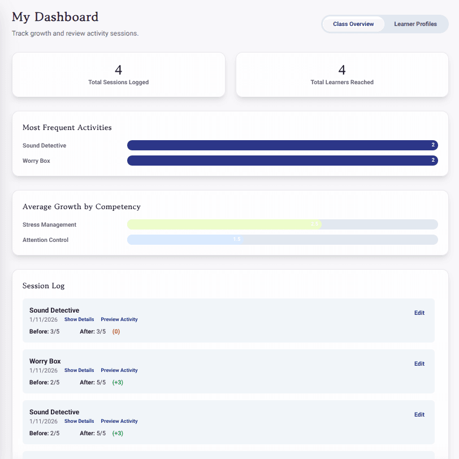The height and width of the screenshot is (459, 459).
Task: Show Details for Sound Detective session with +3
Action: click(79, 421)
